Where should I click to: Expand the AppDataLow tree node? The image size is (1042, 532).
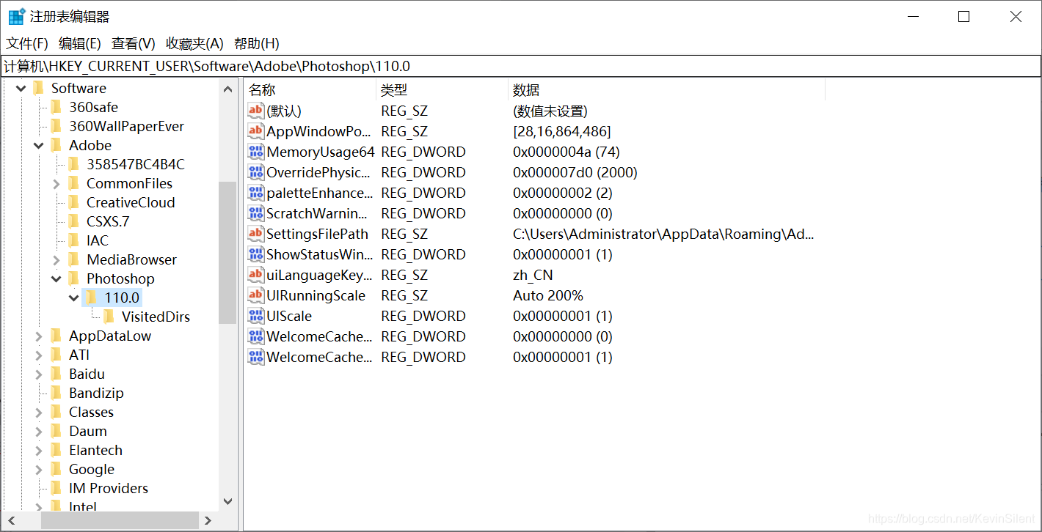(x=39, y=336)
